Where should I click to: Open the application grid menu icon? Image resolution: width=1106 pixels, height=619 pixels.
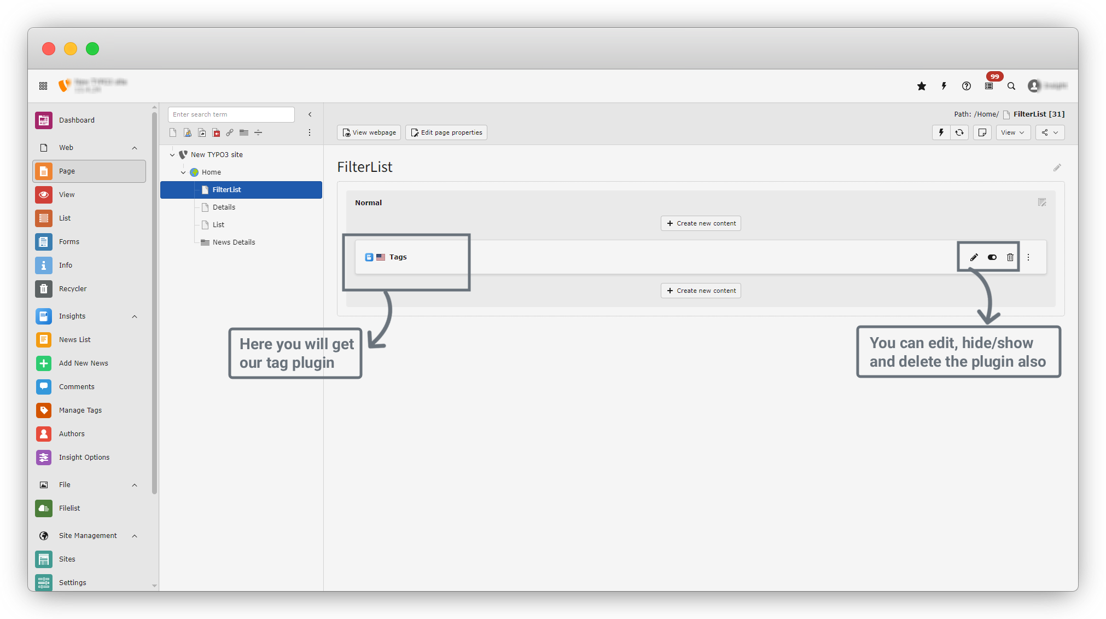coord(43,86)
